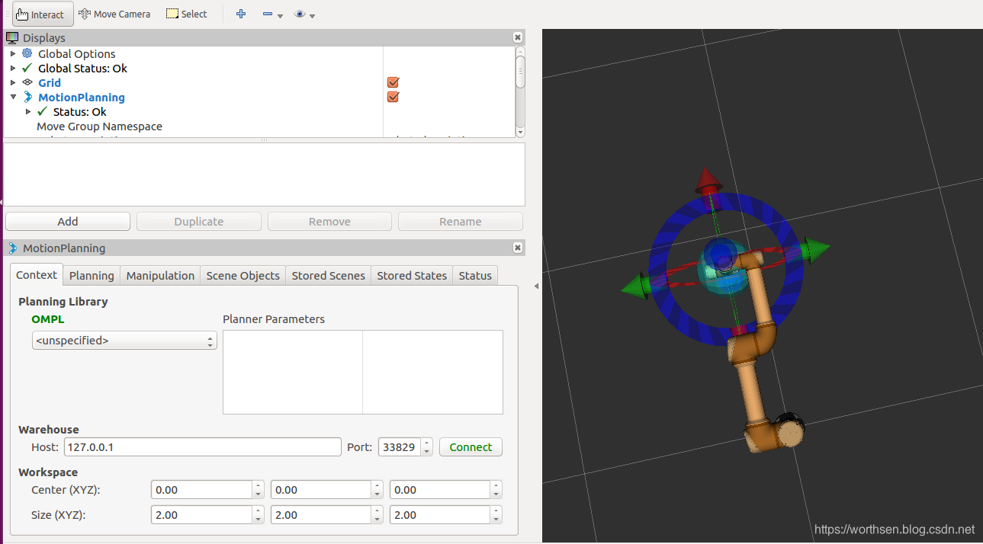Select the Move Camera tool
This screenshot has width=983, height=544.
click(114, 14)
